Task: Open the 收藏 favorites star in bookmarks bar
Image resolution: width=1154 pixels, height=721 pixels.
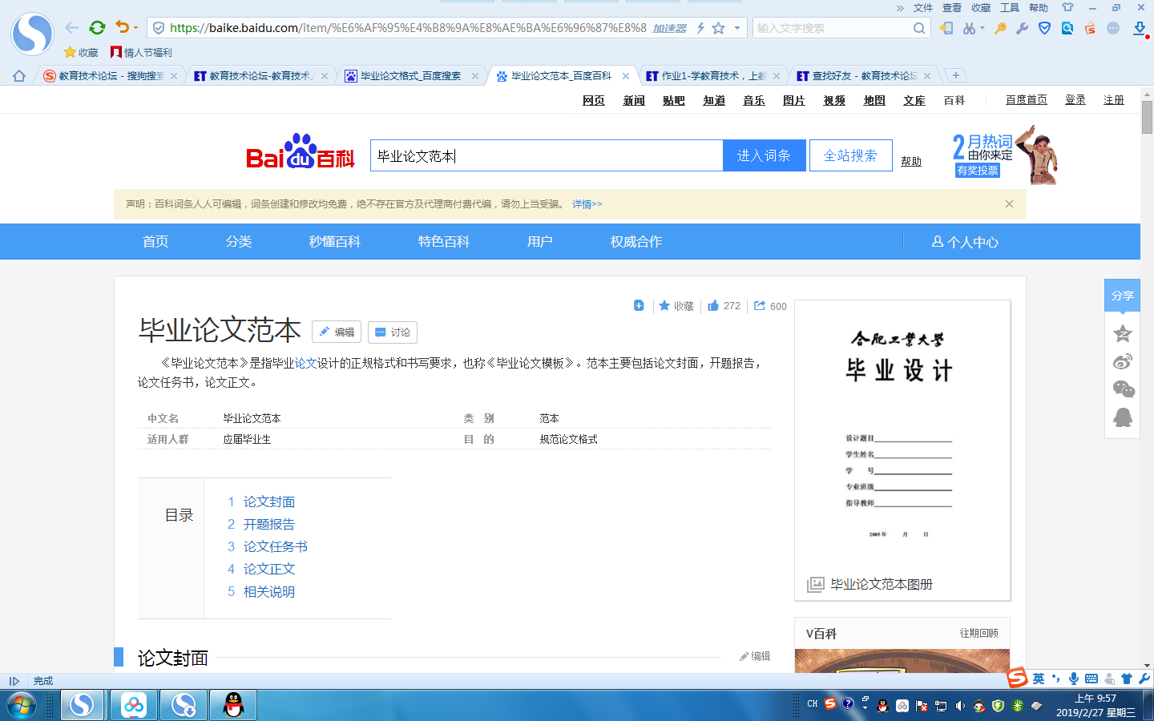Action: click(x=81, y=52)
